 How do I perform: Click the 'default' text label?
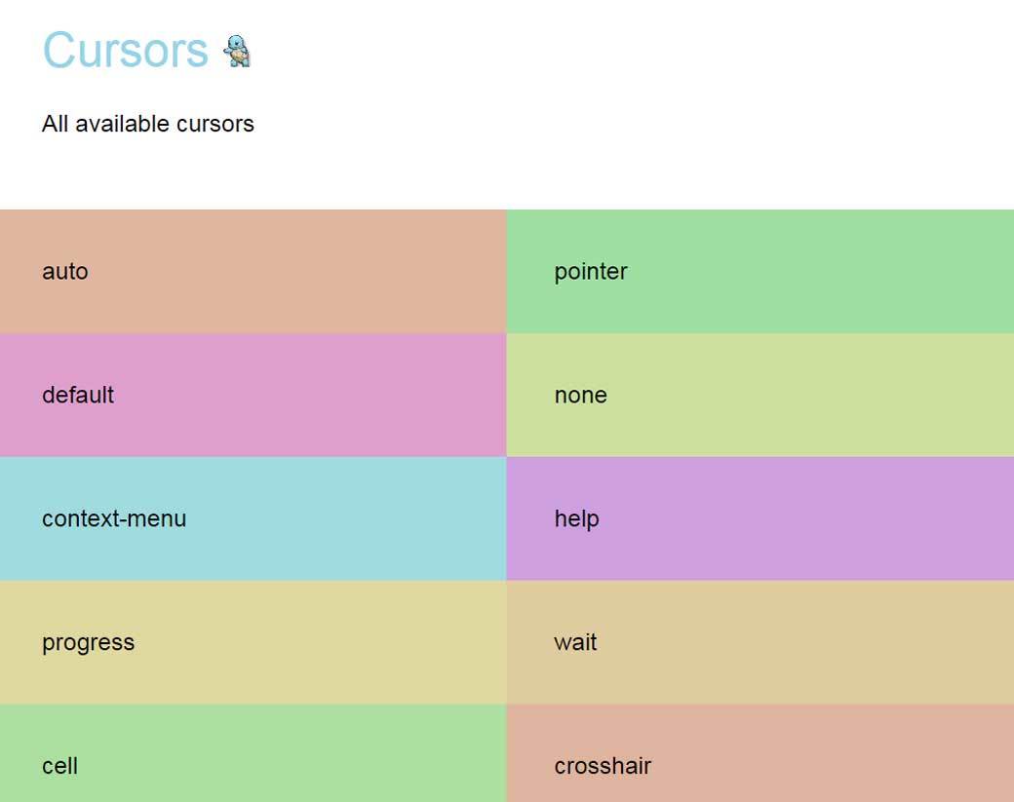coord(78,395)
